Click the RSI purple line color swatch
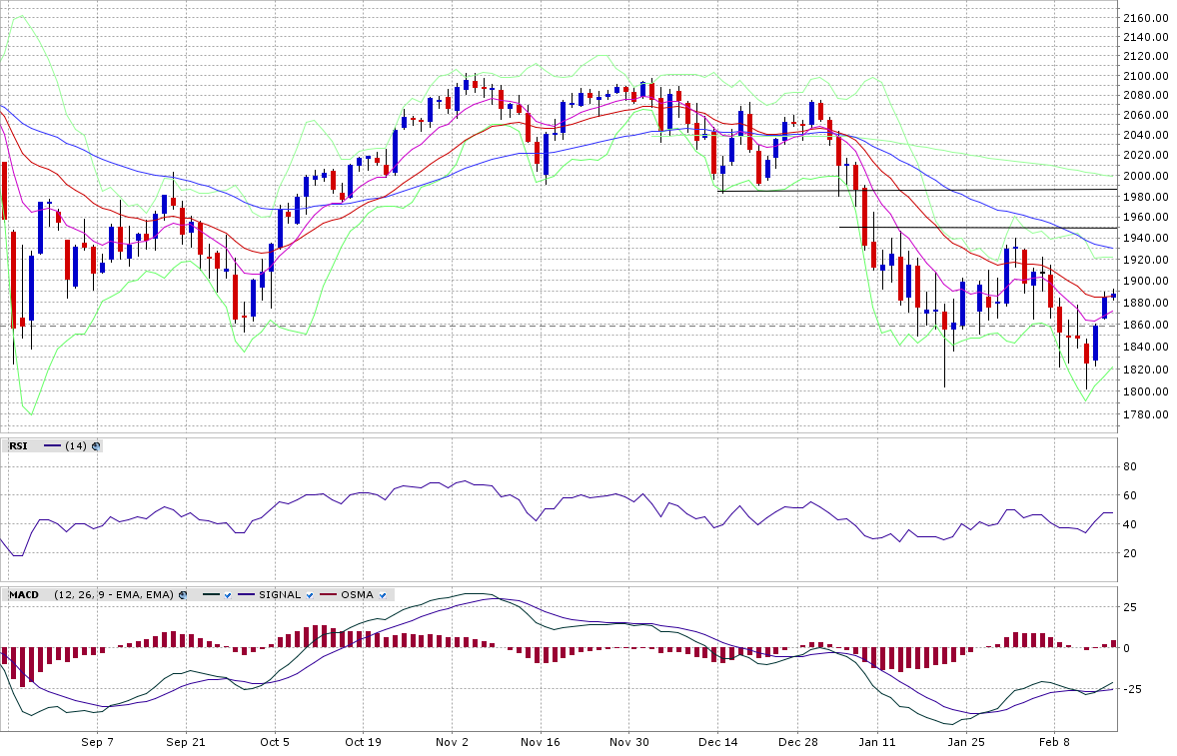This screenshot has height=756, width=1177. point(52,446)
